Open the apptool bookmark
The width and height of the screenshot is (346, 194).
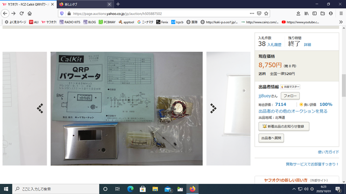click(x=126, y=22)
